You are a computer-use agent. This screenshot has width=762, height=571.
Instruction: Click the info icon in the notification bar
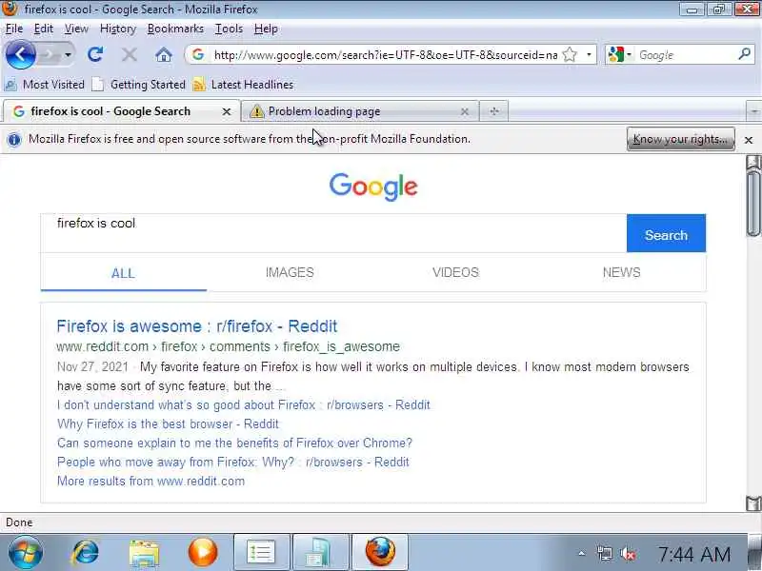tap(14, 139)
